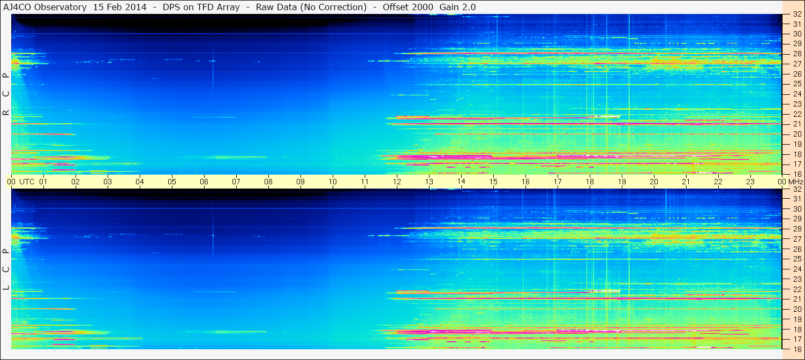The width and height of the screenshot is (805, 360).
Task: Select the 09 hour tick on the time axis
Action: pyautogui.click(x=300, y=182)
